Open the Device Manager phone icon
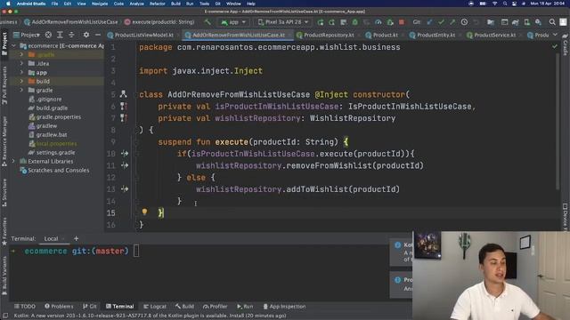 click(526, 22)
